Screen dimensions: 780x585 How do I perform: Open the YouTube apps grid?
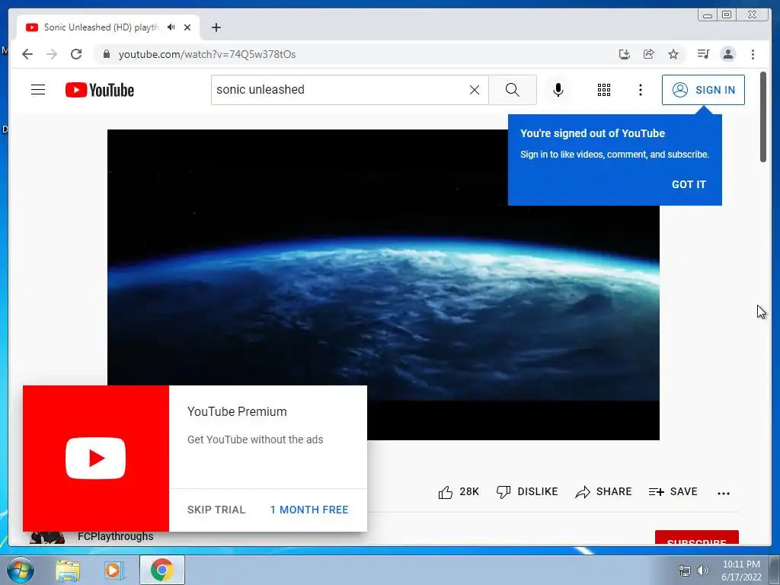604,90
